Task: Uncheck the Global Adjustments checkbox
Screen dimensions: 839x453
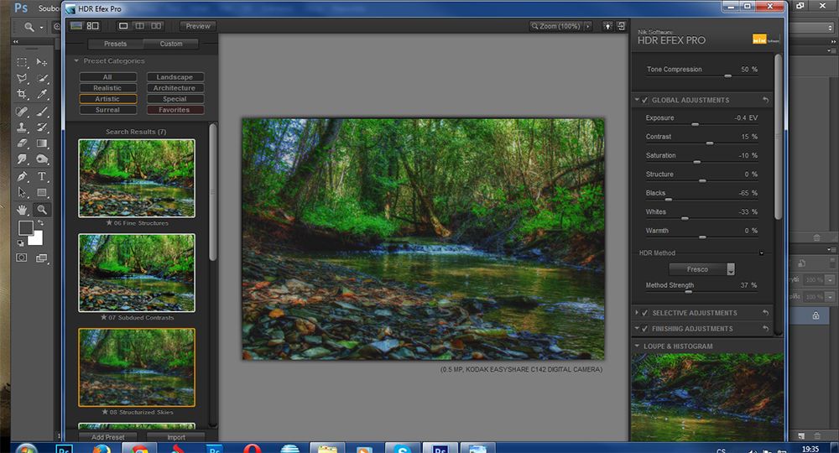Action: click(645, 100)
